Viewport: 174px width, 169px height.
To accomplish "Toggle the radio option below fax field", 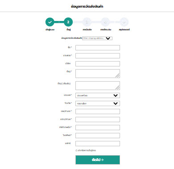I will coord(76,150).
